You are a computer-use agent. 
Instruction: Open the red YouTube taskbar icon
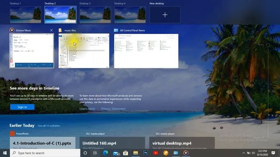156,153
